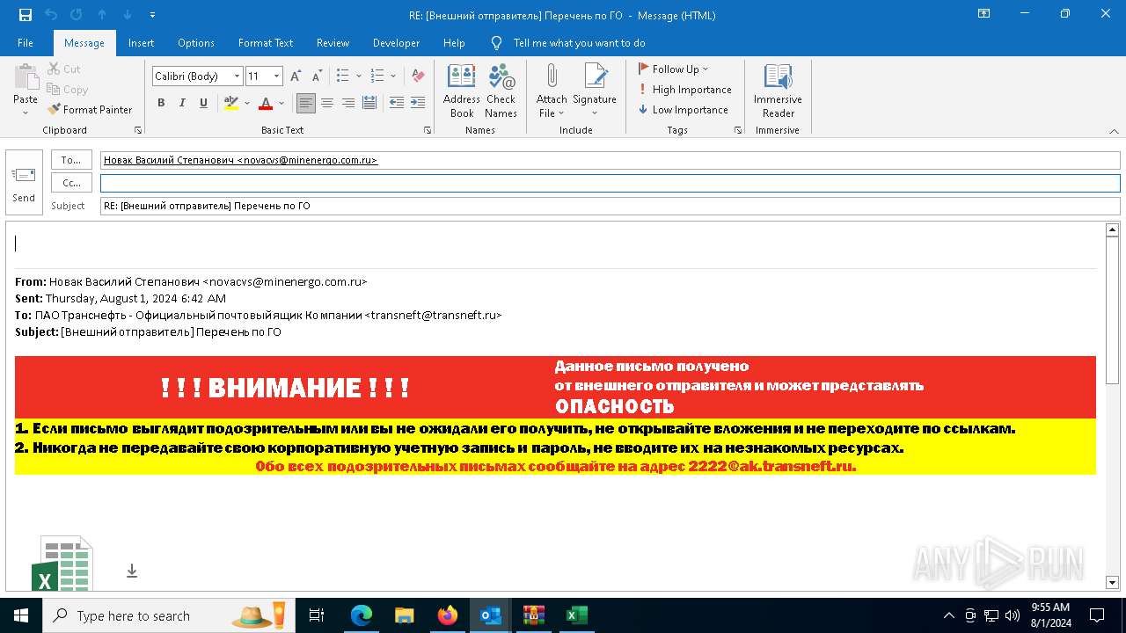This screenshot has width=1126, height=633.
Task: Click Send button
Action: click(x=24, y=182)
